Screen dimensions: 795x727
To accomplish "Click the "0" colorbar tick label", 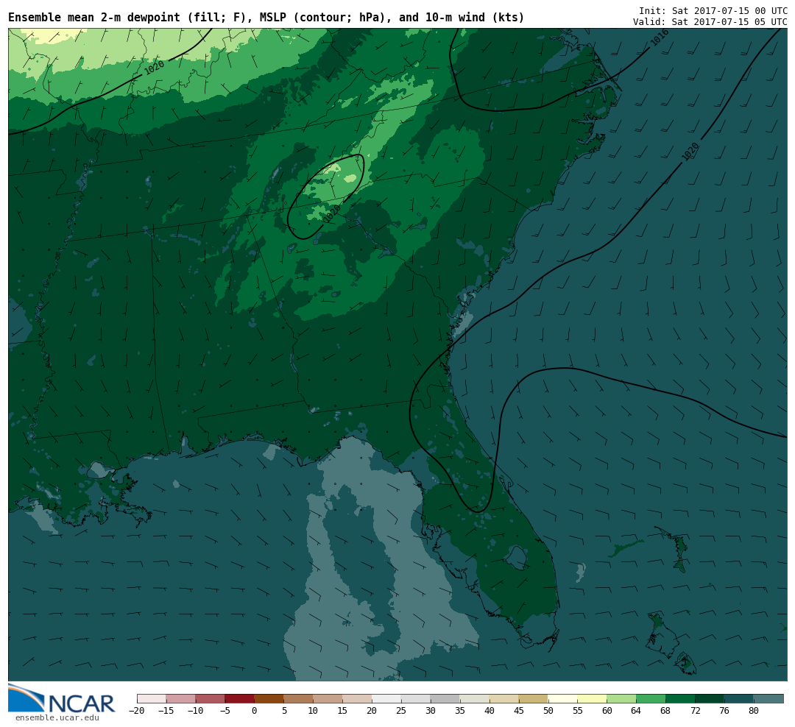I will point(255,711).
